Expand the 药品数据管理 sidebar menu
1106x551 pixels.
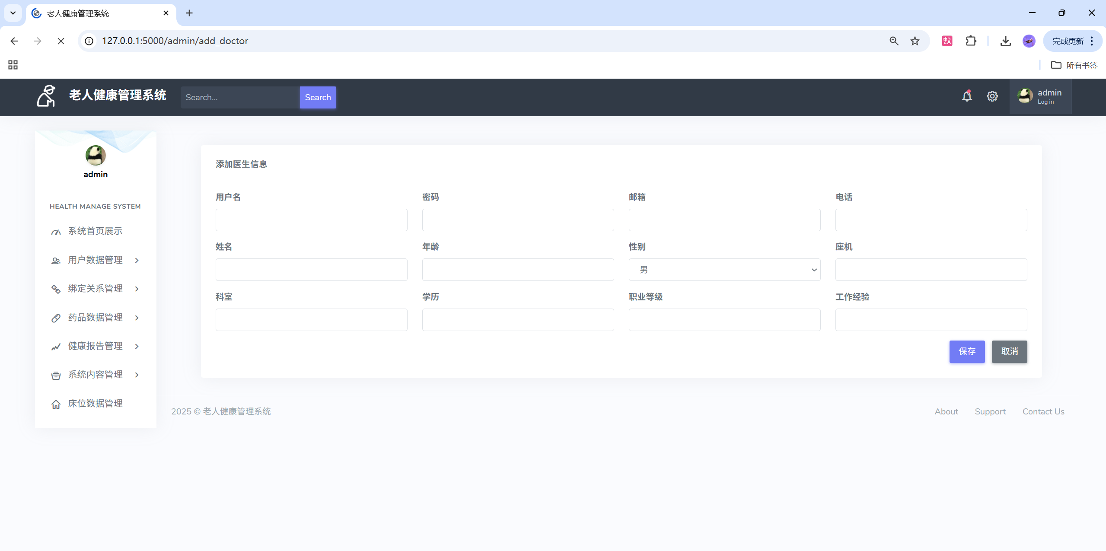click(95, 318)
